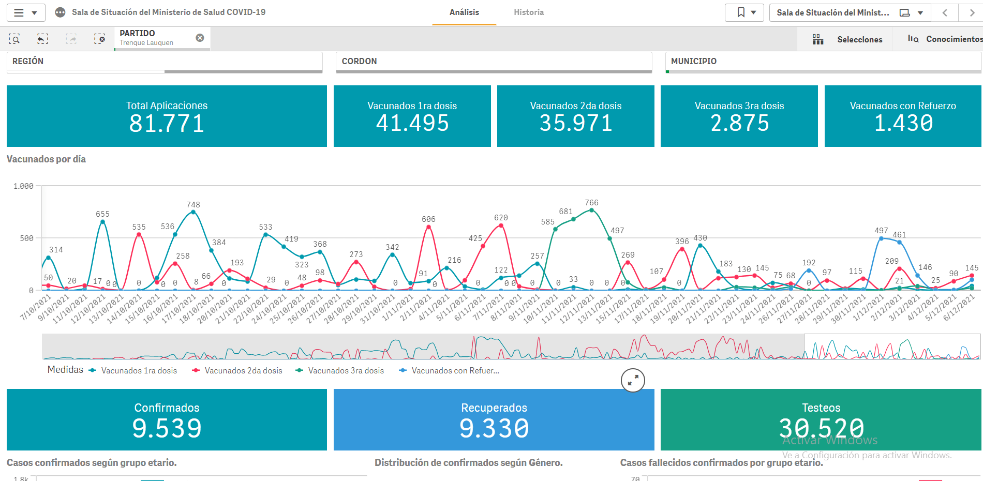The height and width of the screenshot is (481, 983).
Task: Open the Selecciones tool
Action: tap(847, 39)
